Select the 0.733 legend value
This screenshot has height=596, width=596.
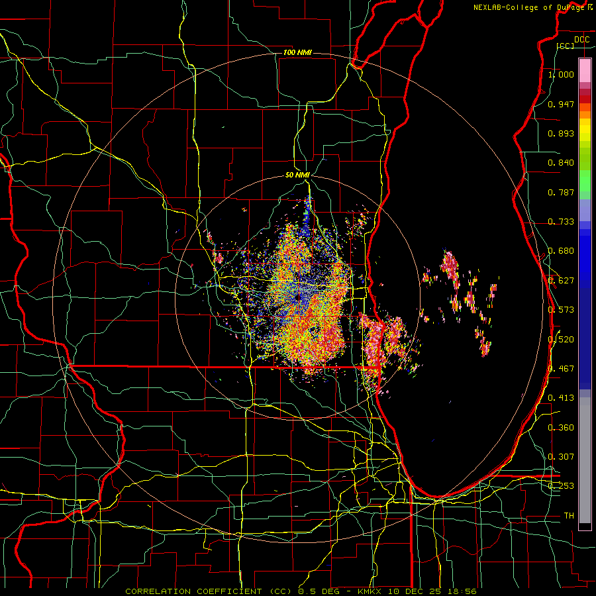561,222
